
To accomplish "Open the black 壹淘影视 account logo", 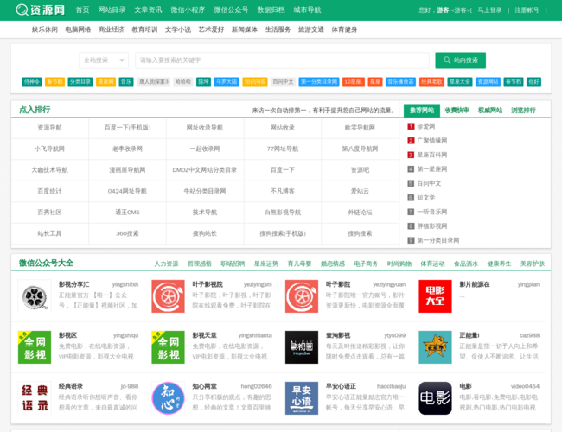I will tap(302, 347).
